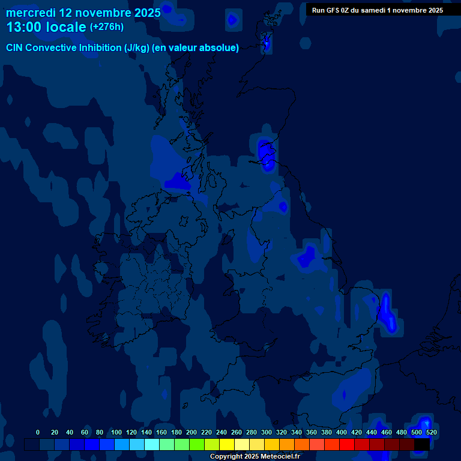Click the green 200 legend color box
461x461 pixels.
(197, 445)
